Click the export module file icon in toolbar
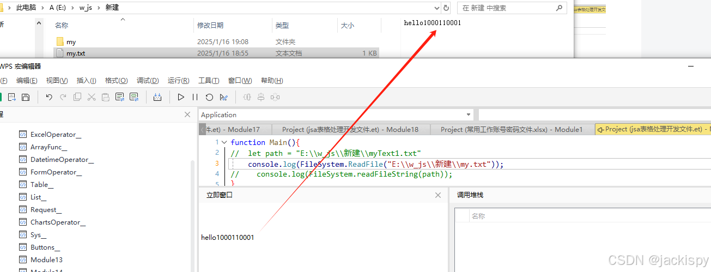The width and height of the screenshot is (711, 272). [11, 97]
